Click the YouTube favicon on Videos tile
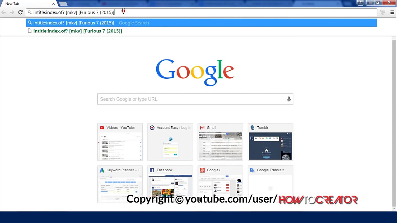Viewport: 397px width, 223px height. pyautogui.click(x=102, y=128)
